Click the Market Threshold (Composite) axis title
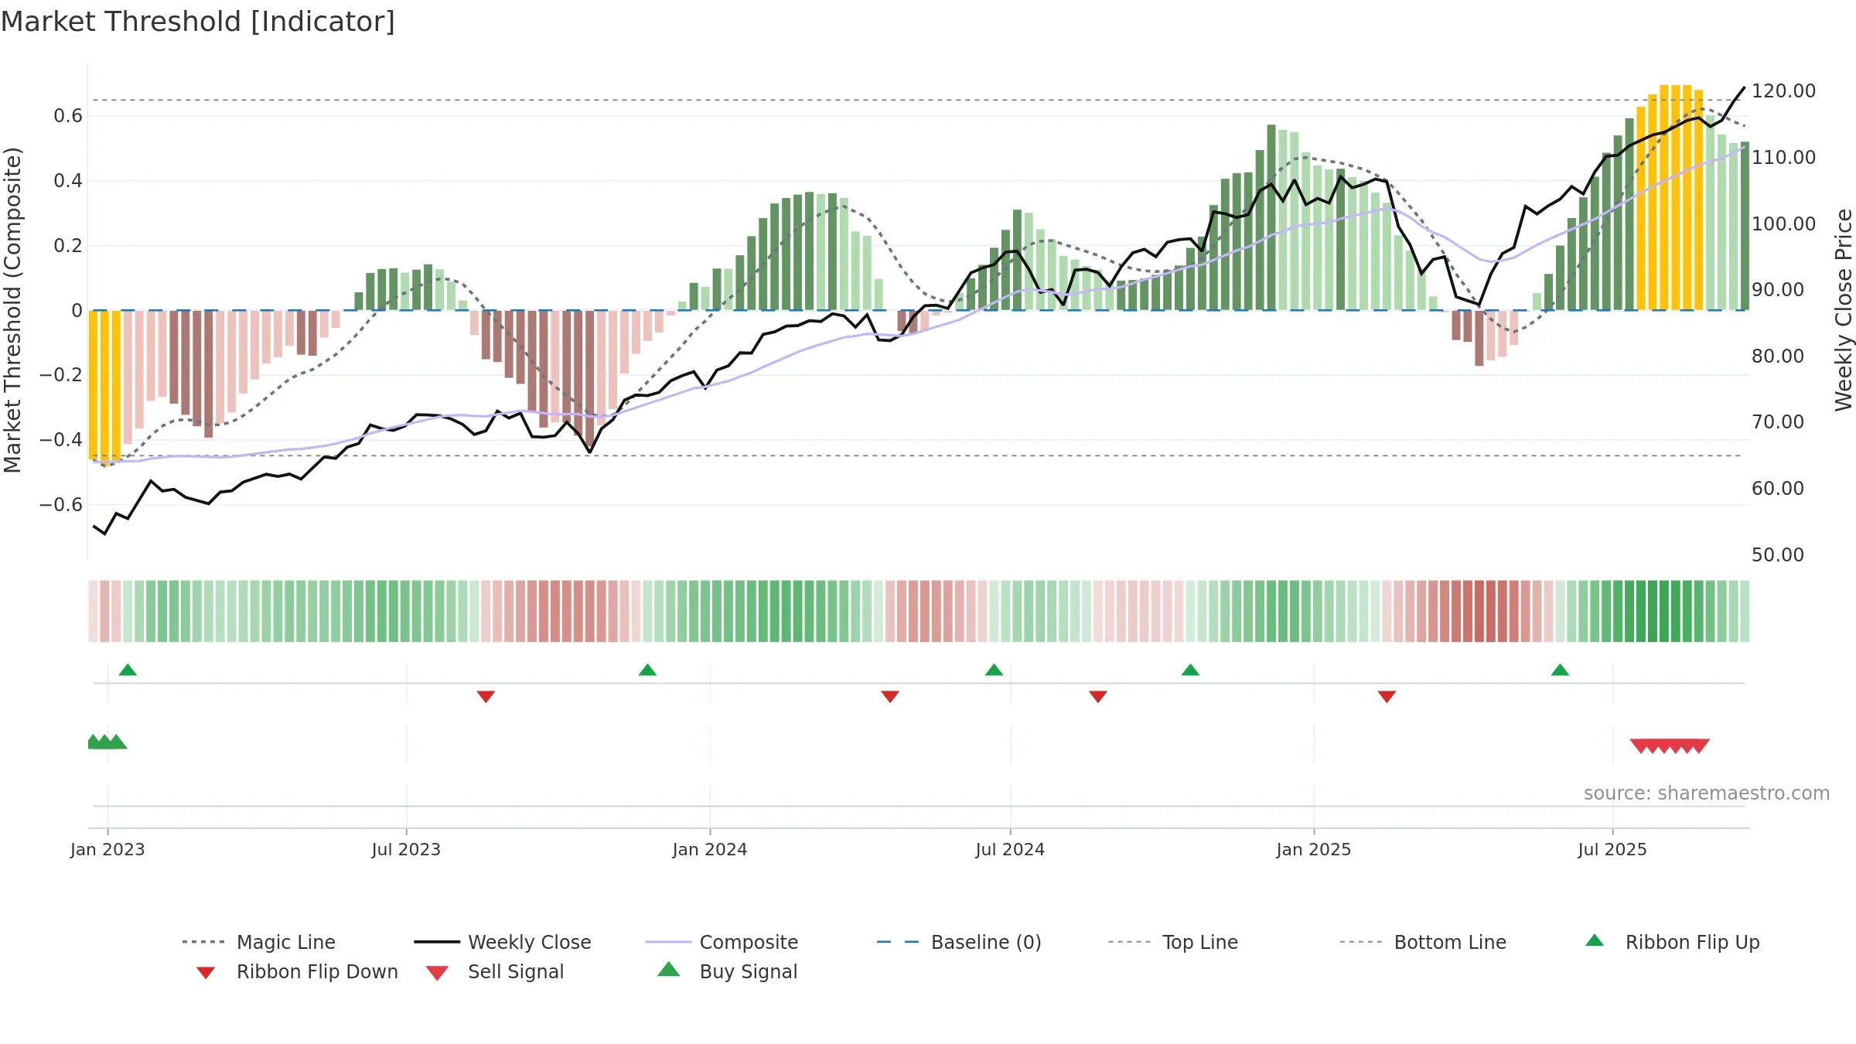The image size is (1856, 1044). [12, 310]
